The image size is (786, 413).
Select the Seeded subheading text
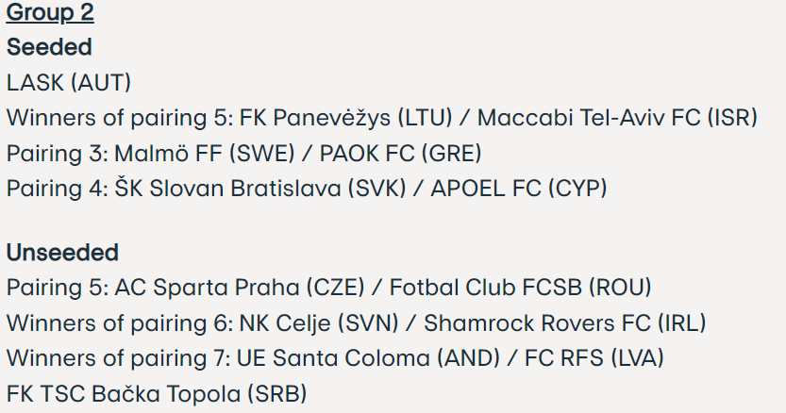pyautogui.click(x=49, y=47)
